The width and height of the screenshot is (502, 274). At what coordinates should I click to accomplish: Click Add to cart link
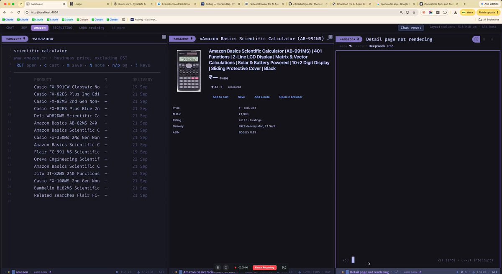220,97
